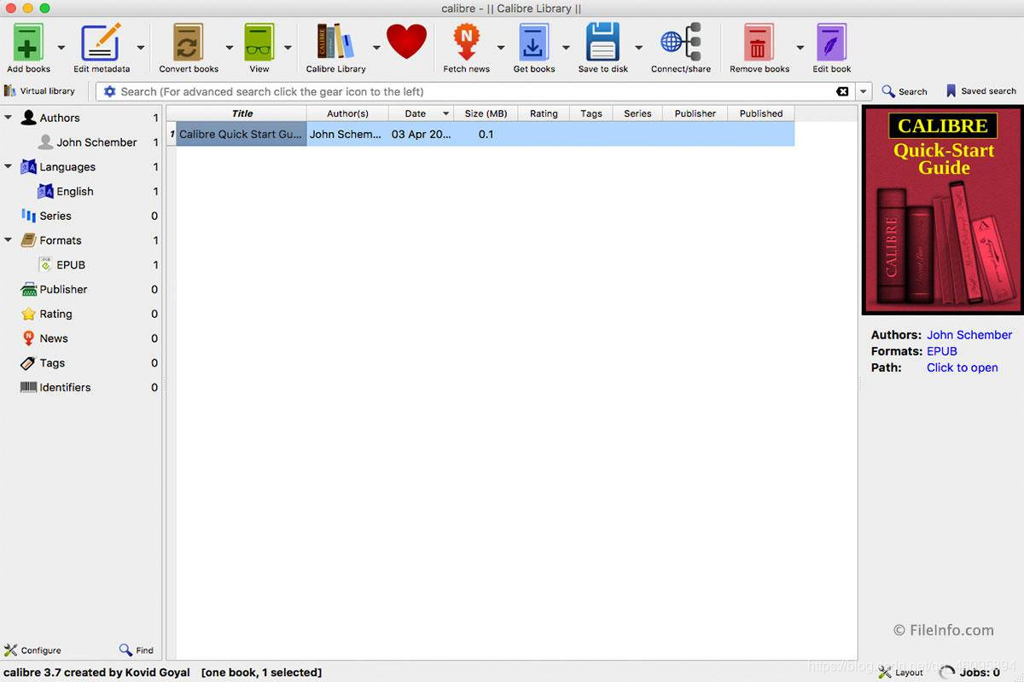1024x682 pixels.
Task: Collapse the Authors tree category
Action: 9,118
